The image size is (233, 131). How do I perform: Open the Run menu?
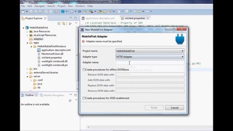coord(70,6)
